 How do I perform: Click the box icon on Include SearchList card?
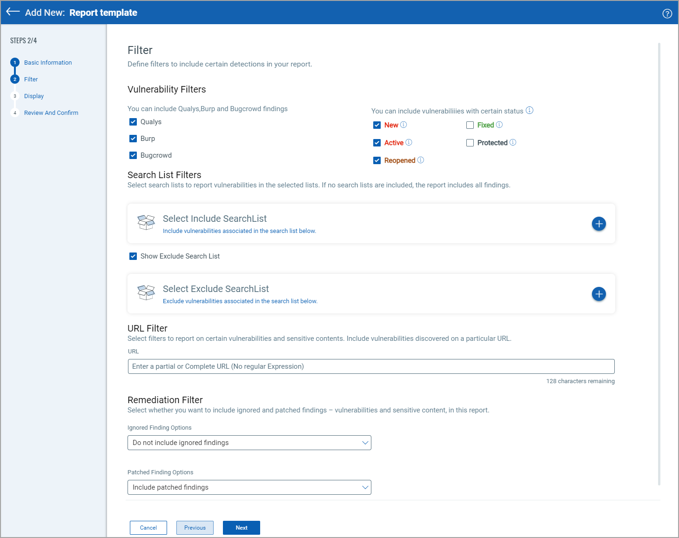(146, 223)
